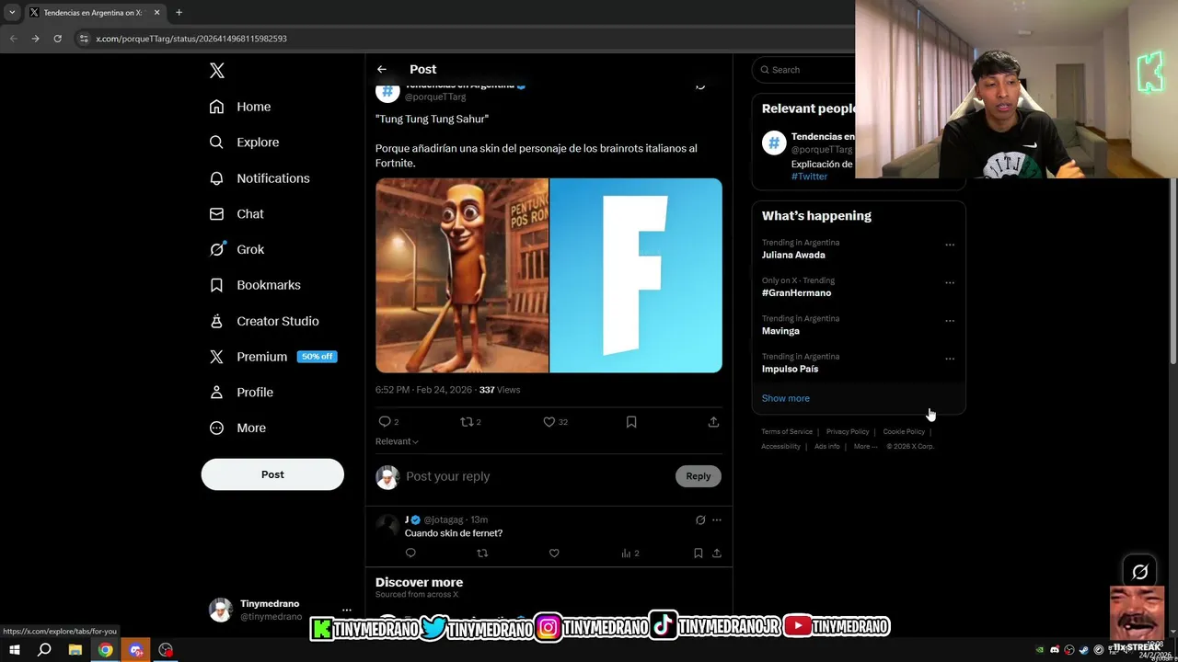Click the X logo in sidebar

point(217,71)
